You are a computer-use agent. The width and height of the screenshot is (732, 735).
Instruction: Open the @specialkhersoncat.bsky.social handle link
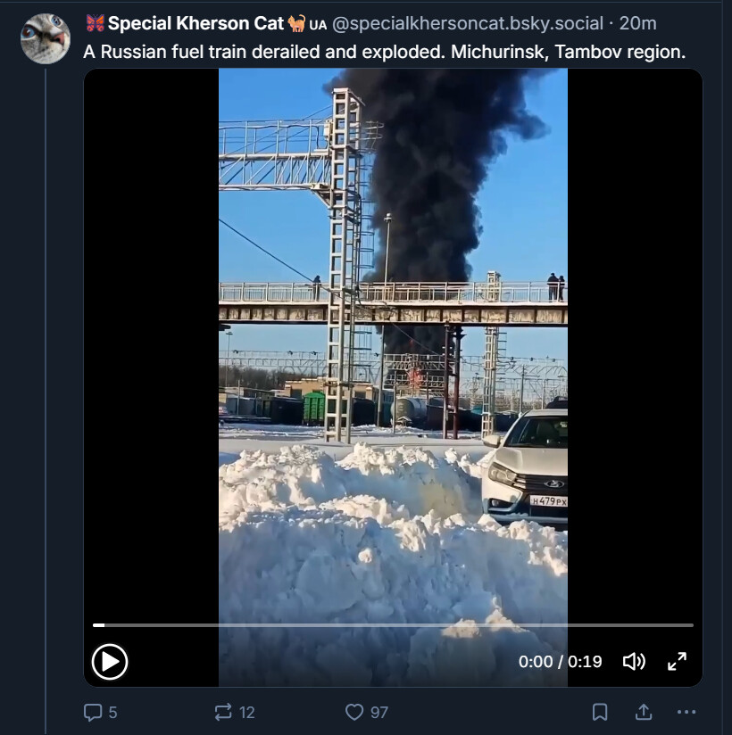(x=468, y=23)
